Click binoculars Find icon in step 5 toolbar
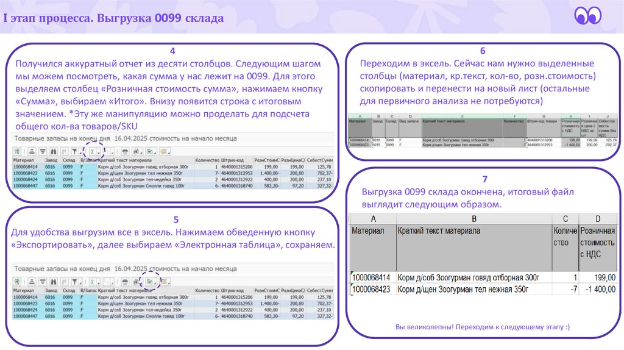Viewport: 624px width, 350px height. tap(54, 282)
